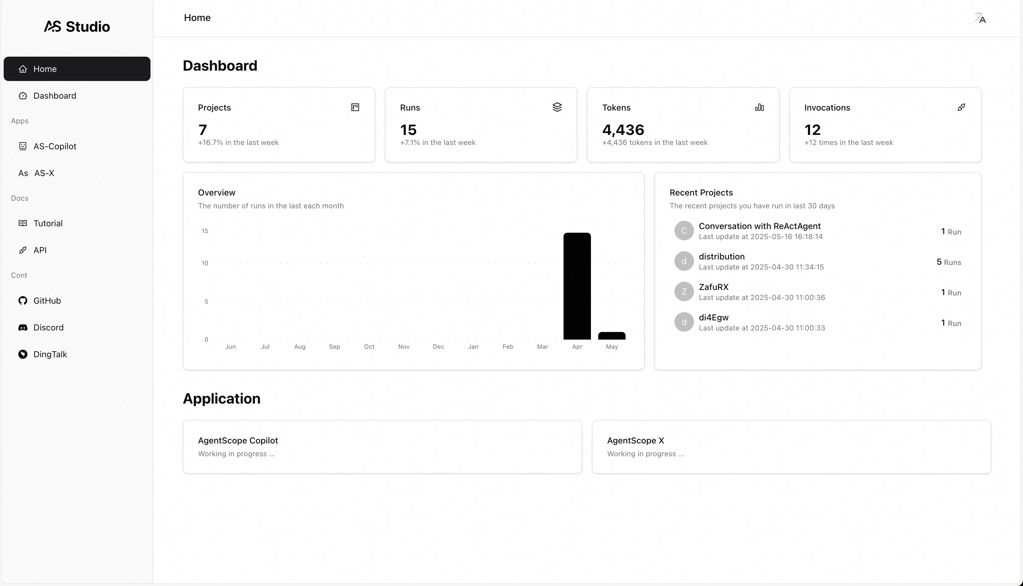
Task: Click the AS Studio logo
Action: pos(76,26)
